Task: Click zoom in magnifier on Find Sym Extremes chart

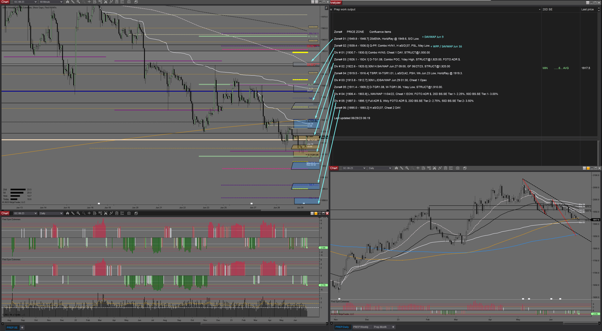Action: [78, 213]
